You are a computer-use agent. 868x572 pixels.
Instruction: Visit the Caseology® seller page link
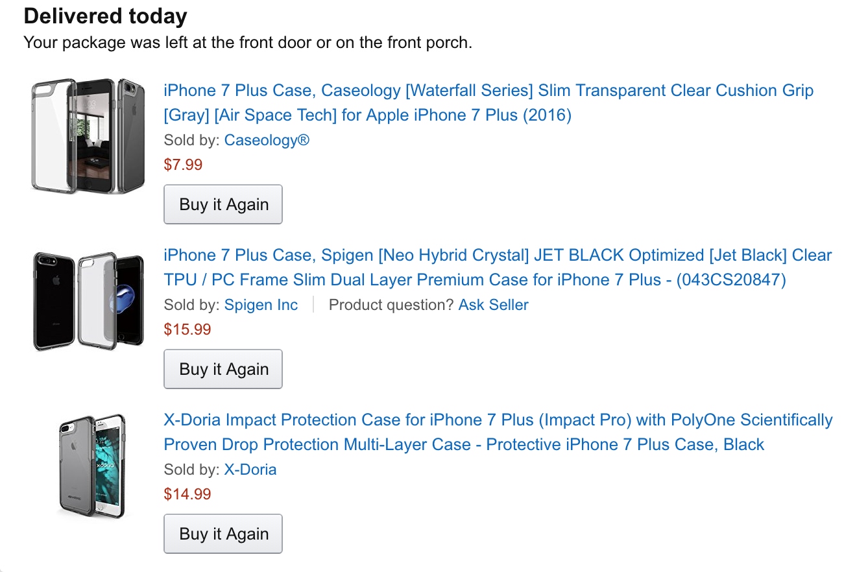coord(267,140)
